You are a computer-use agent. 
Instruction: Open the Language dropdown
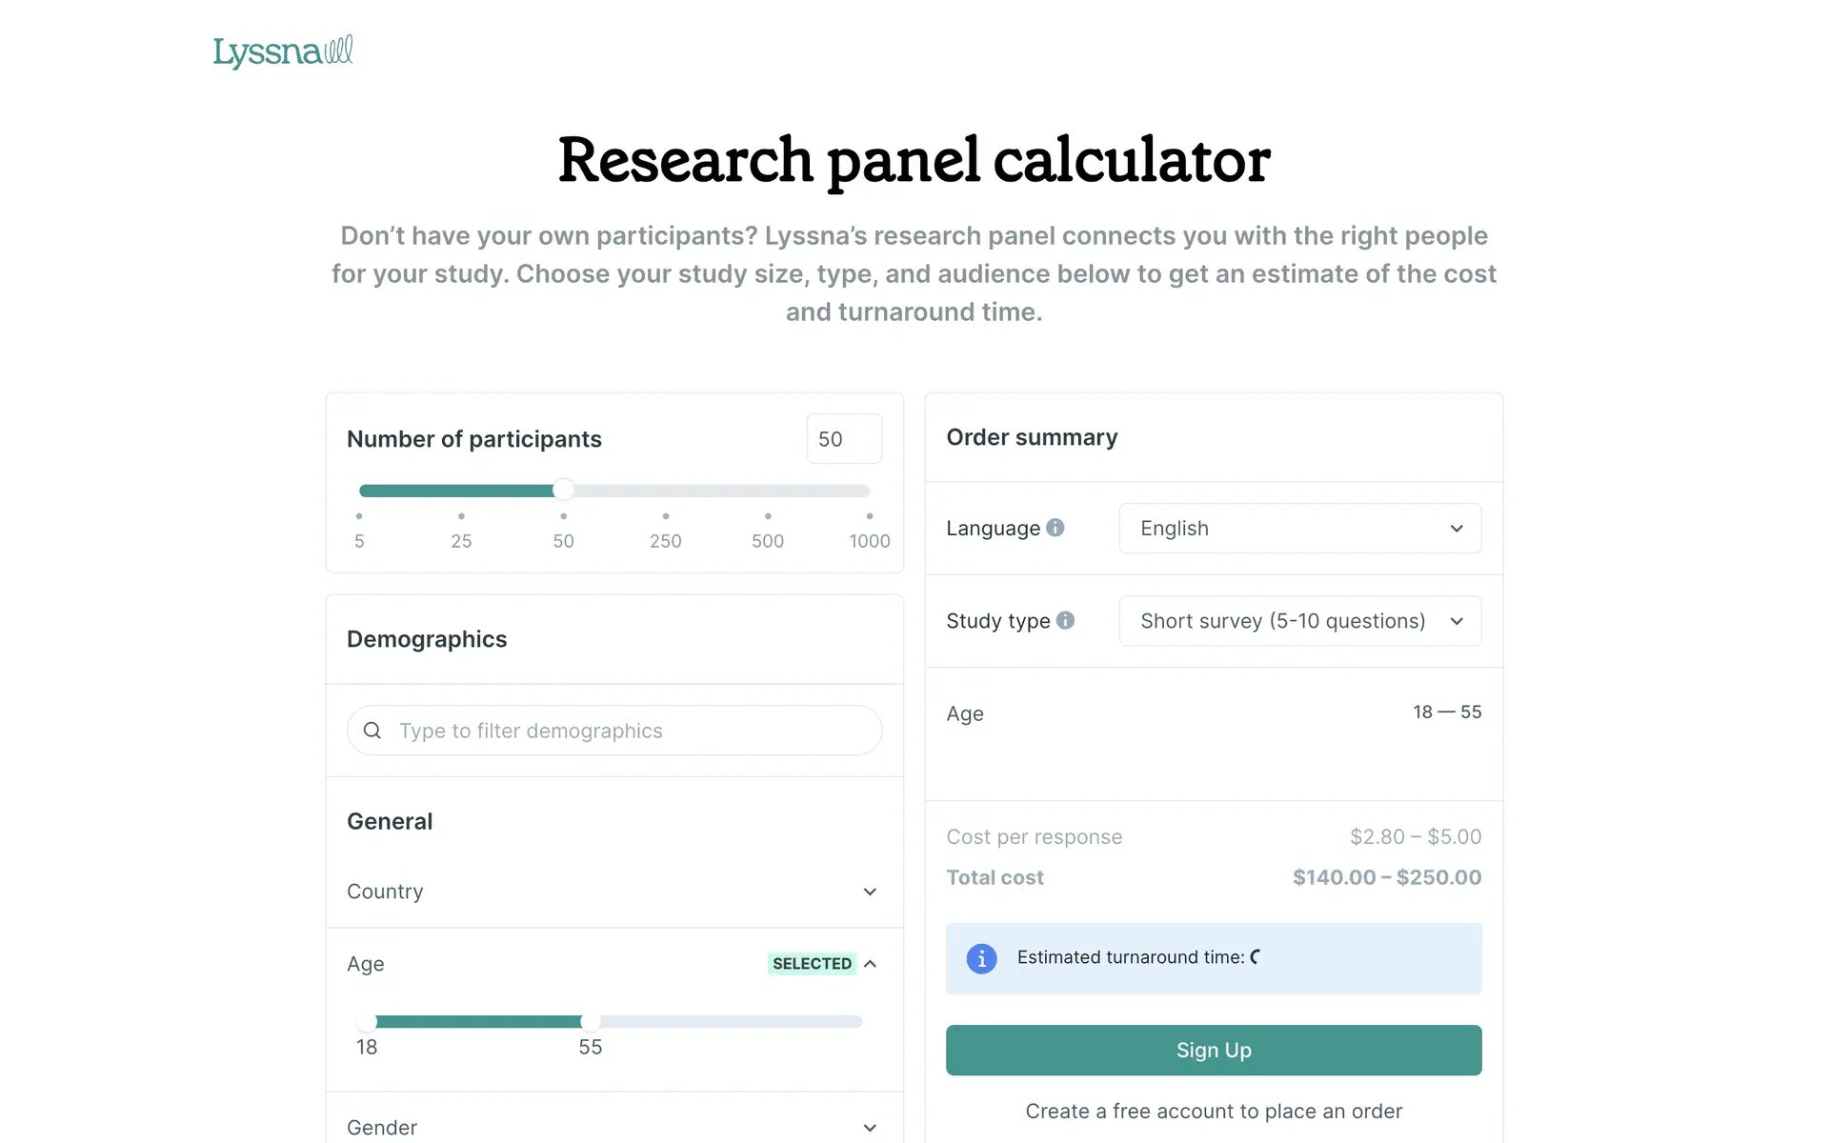[1299, 529]
